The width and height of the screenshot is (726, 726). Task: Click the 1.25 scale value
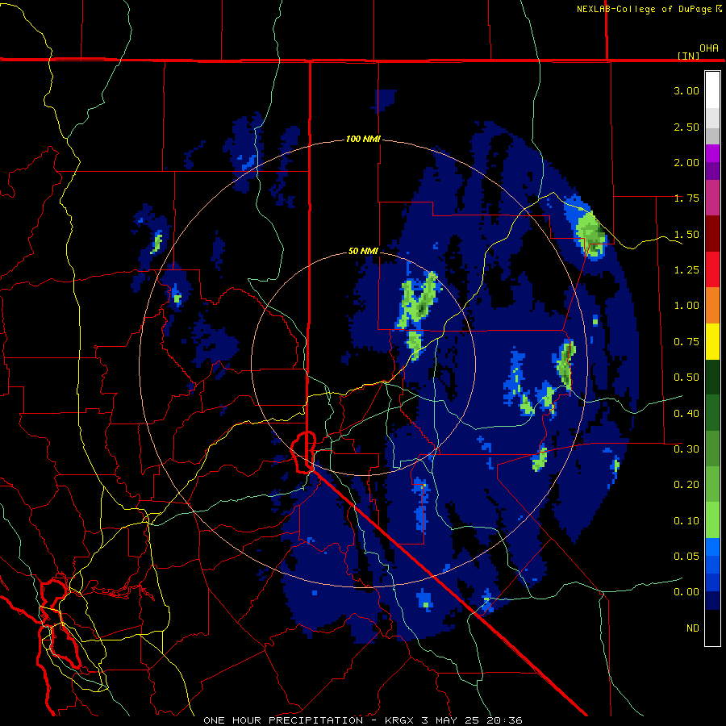pos(686,270)
